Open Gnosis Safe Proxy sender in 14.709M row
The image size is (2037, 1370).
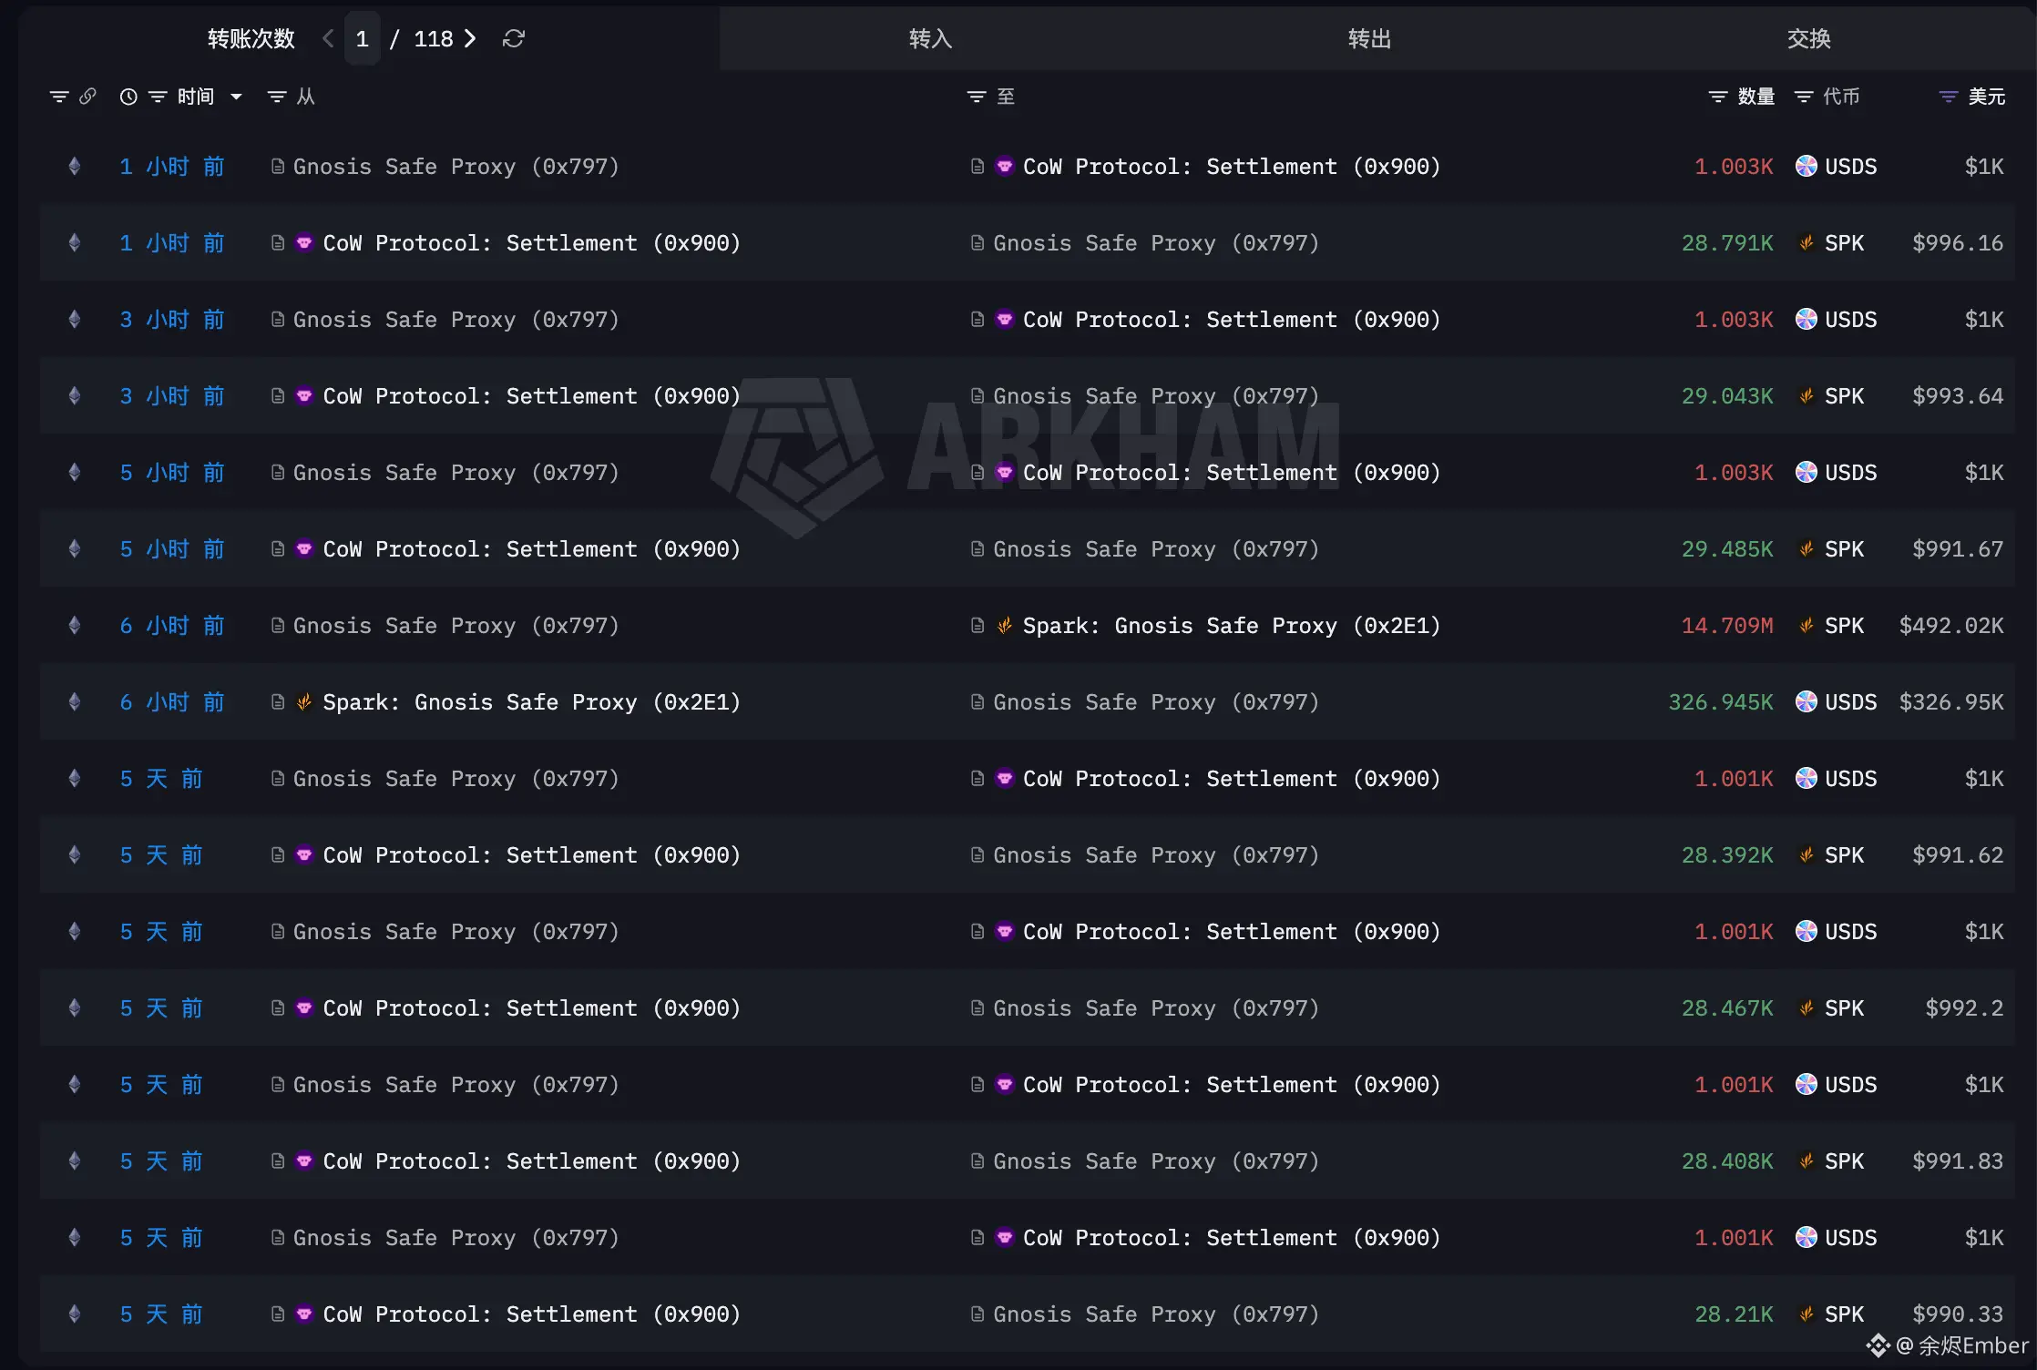tap(456, 626)
